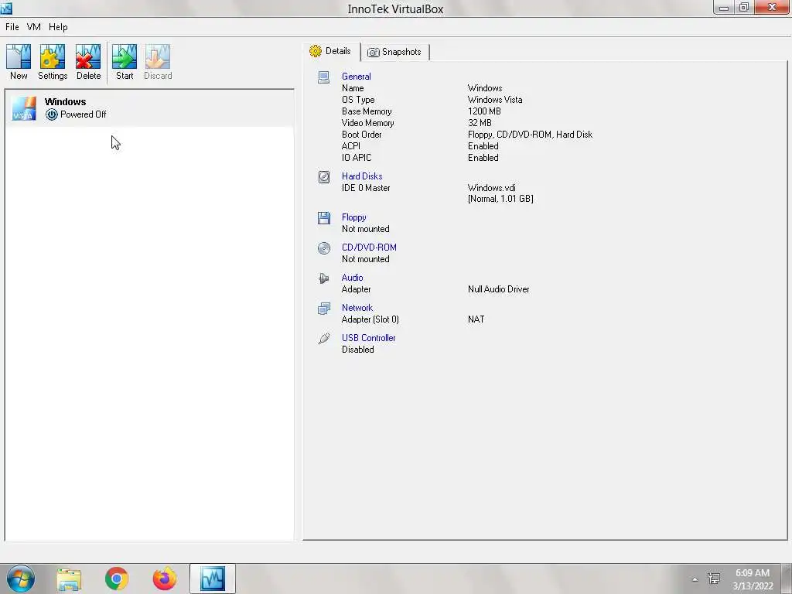
Task: Click the 'Adapter (Slot 0)' label
Action: coord(370,319)
